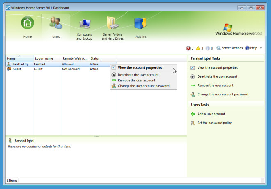
Task: Click Deactivate the user account task link
Action: point(217,76)
